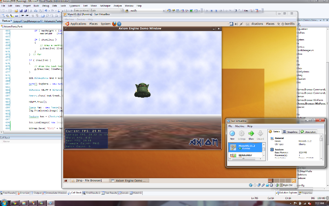Switch to Font.cs editor tab

tap(6, 21)
